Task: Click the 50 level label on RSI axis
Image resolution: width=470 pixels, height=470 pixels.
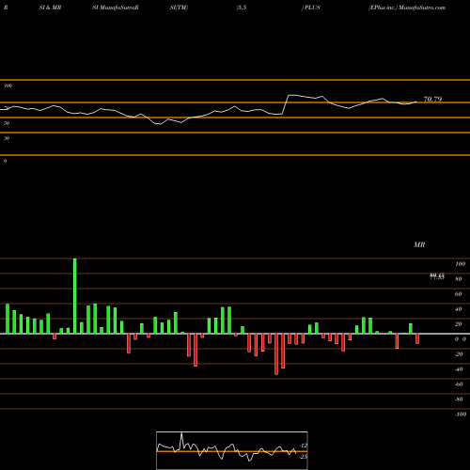Action: tap(7, 123)
